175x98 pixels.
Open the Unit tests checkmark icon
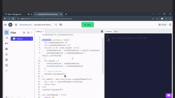coord(7,71)
